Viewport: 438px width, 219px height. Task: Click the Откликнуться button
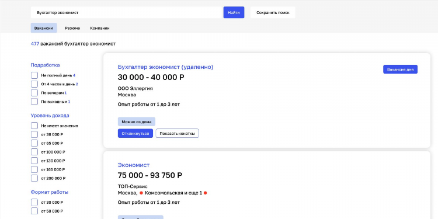tap(135, 133)
